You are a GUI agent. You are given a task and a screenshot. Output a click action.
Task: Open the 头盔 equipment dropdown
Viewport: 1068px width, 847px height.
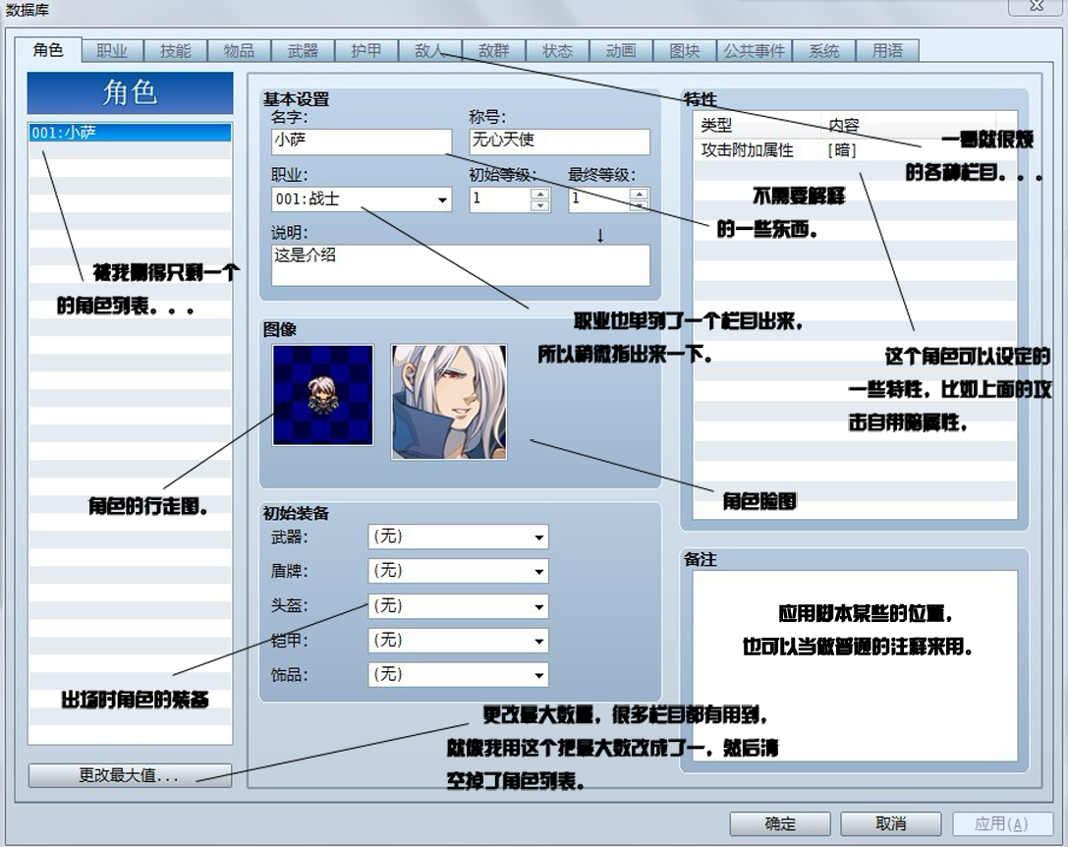[x=458, y=606]
